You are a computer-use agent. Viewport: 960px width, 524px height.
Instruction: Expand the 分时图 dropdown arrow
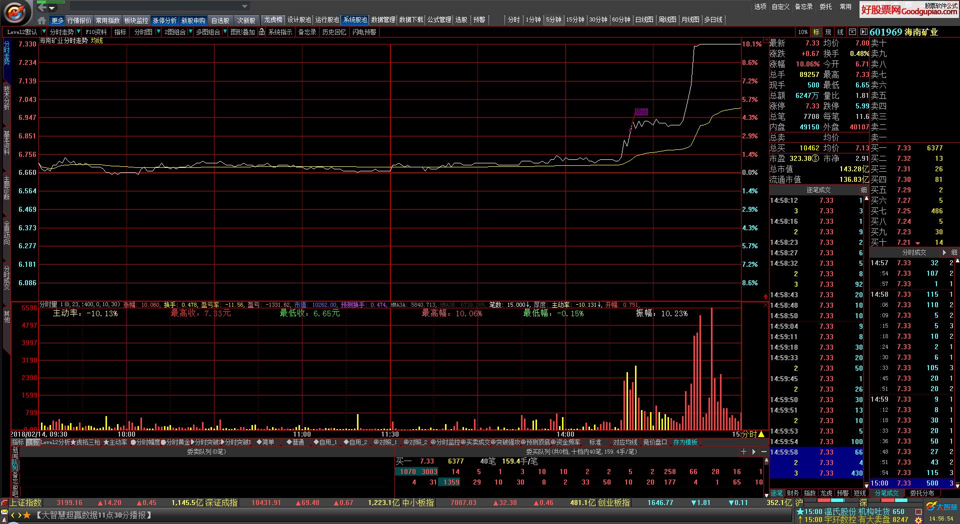[158, 32]
